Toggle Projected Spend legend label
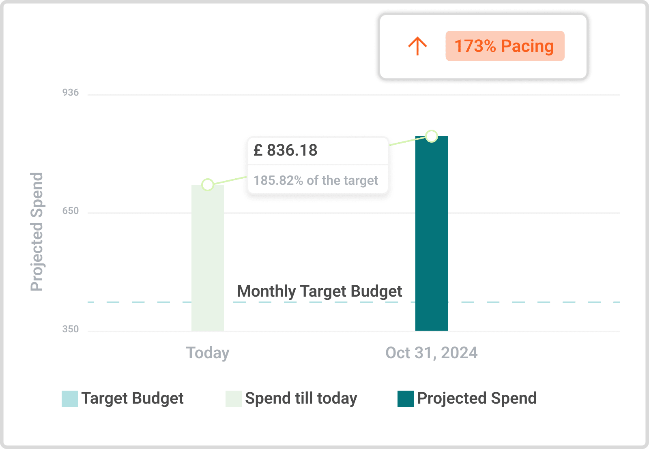Viewport: 649px width, 449px height. click(x=477, y=398)
